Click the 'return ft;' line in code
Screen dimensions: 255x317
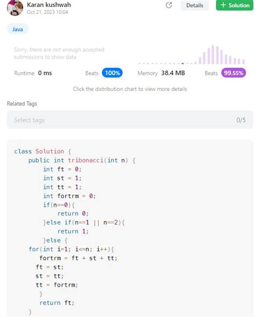tap(57, 302)
